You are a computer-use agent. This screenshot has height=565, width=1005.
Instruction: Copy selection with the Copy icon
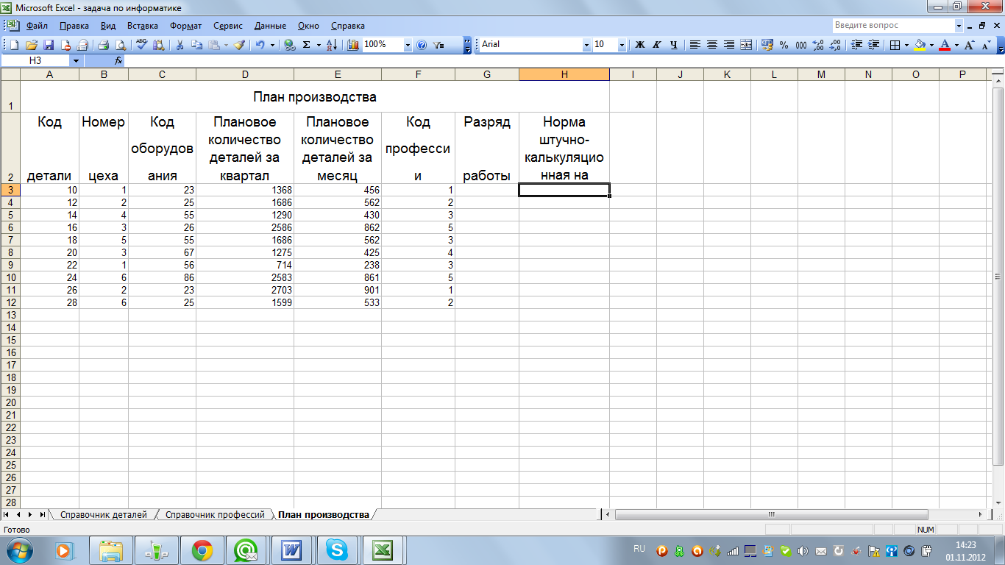(196, 45)
